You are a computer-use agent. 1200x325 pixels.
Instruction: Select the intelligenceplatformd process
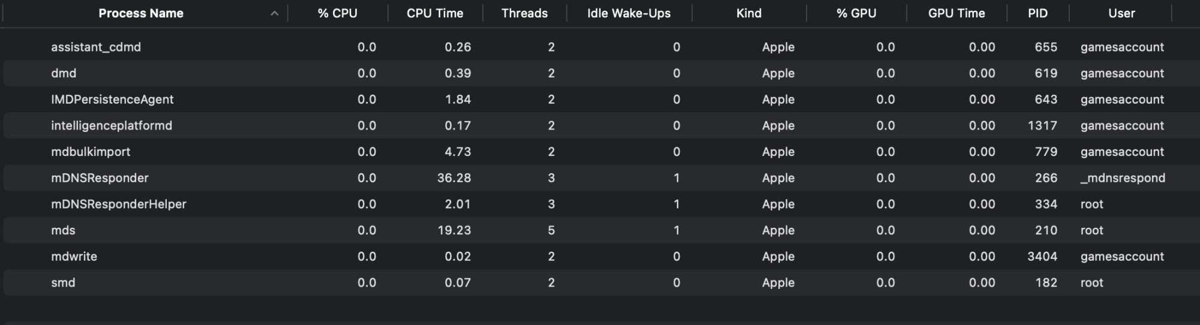coord(112,126)
